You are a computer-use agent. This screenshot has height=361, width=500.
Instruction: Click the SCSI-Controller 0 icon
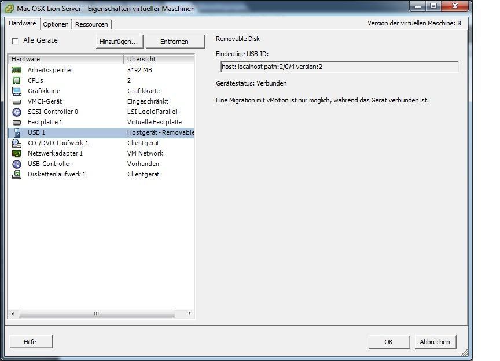coord(17,112)
